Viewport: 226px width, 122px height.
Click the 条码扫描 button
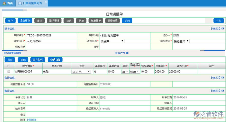[x=55, y=60]
